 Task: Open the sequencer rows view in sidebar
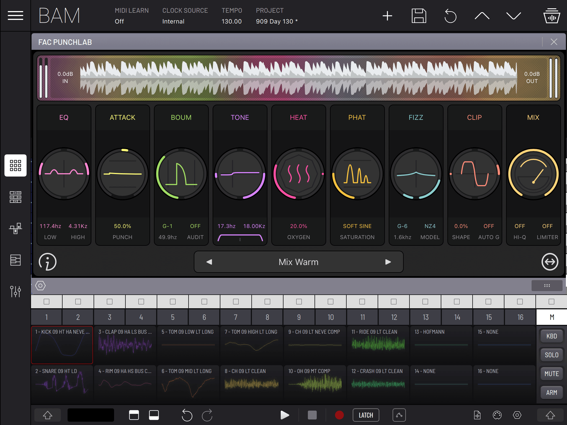[x=16, y=197]
